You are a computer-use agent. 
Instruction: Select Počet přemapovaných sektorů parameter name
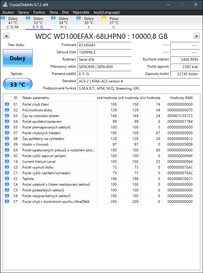(46, 127)
